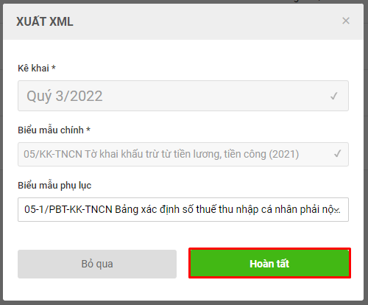This screenshot has height=305, width=368.
Task: Click the Biểu mẫu chính label
Action: (x=51, y=130)
